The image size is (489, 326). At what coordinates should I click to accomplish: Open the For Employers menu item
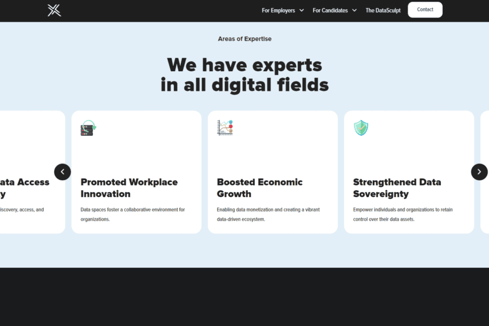(278, 10)
